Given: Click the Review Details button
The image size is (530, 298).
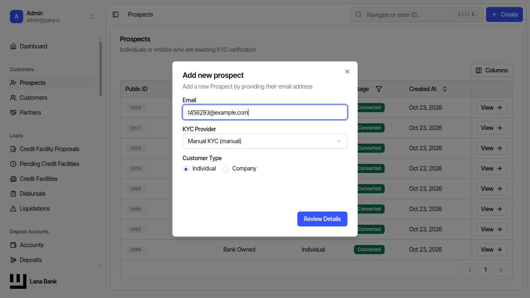Looking at the screenshot, I should pyautogui.click(x=322, y=219).
